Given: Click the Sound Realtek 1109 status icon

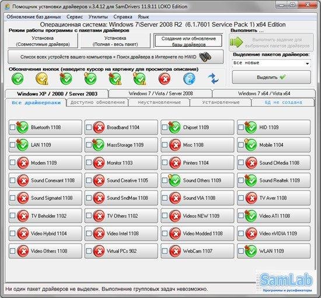Looking at the screenshot, I should tap(251, 181).
